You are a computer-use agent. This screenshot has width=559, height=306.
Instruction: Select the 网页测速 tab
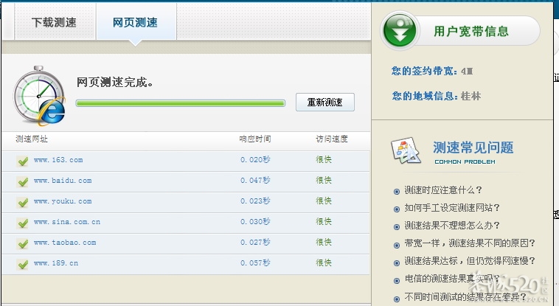coord(135,22)
